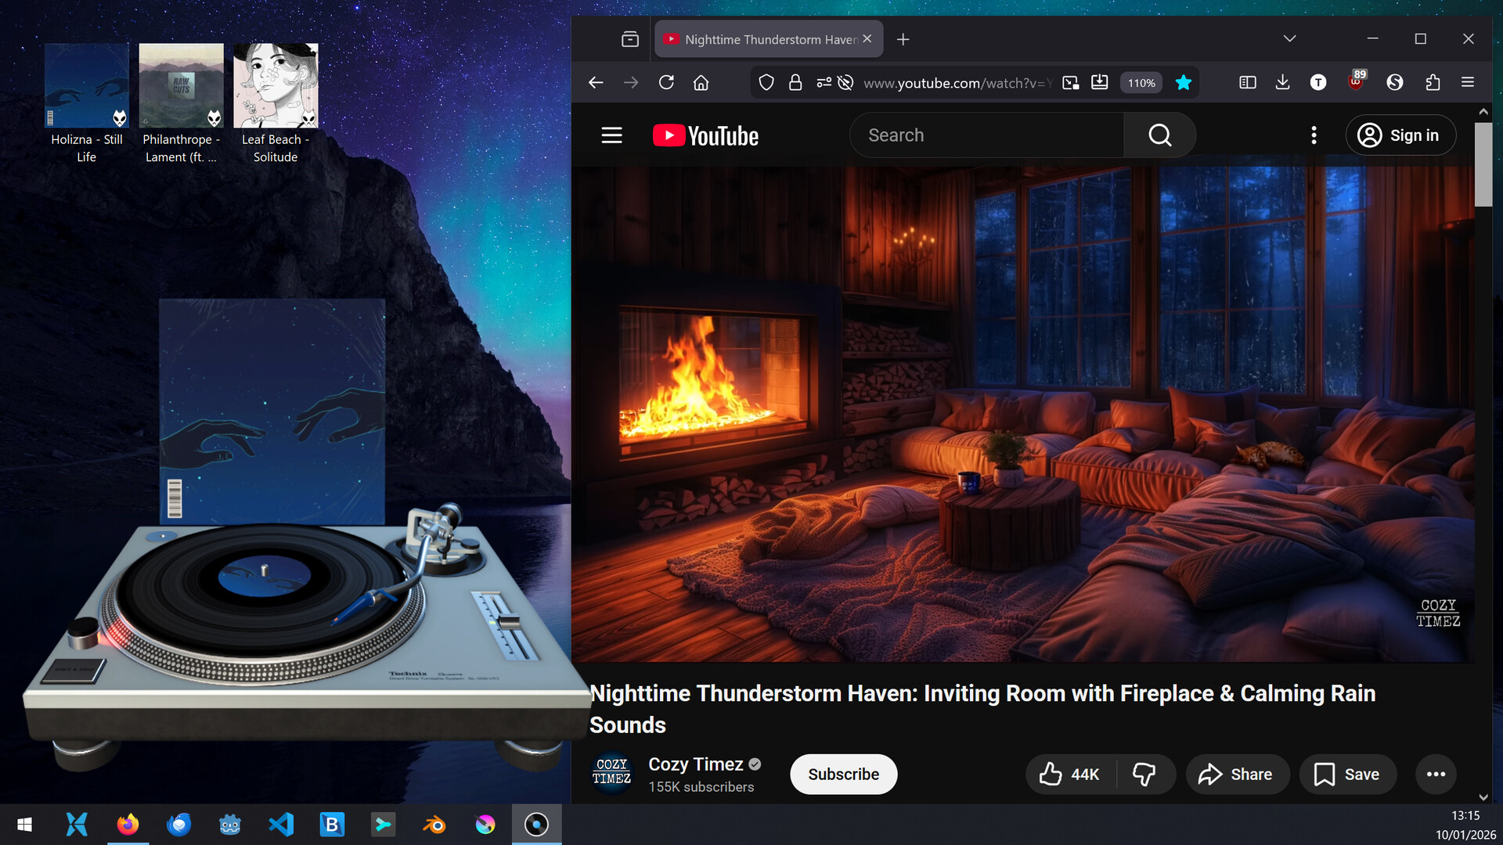
Task: Click the Sign in button
Action: point(1400,135)
